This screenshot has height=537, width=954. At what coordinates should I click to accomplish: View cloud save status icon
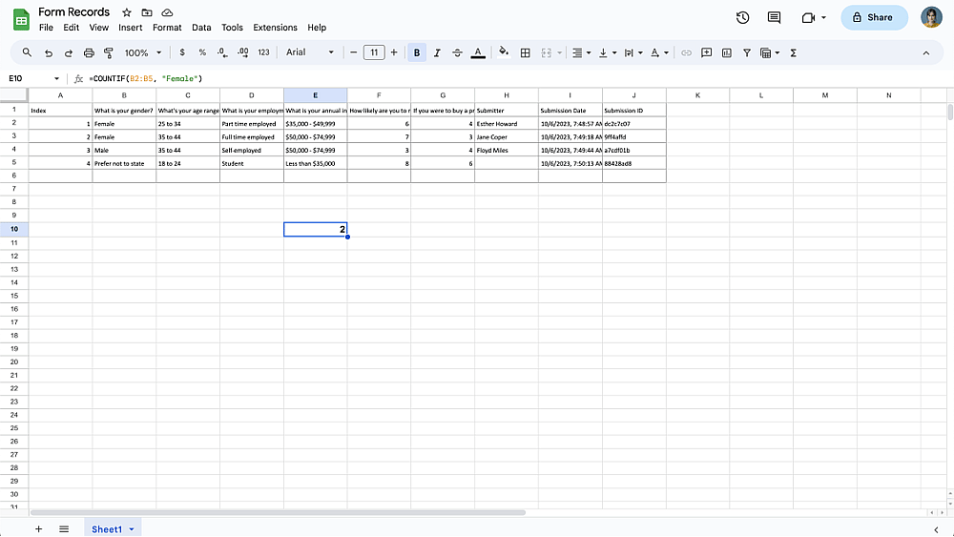tap(167, 12)
